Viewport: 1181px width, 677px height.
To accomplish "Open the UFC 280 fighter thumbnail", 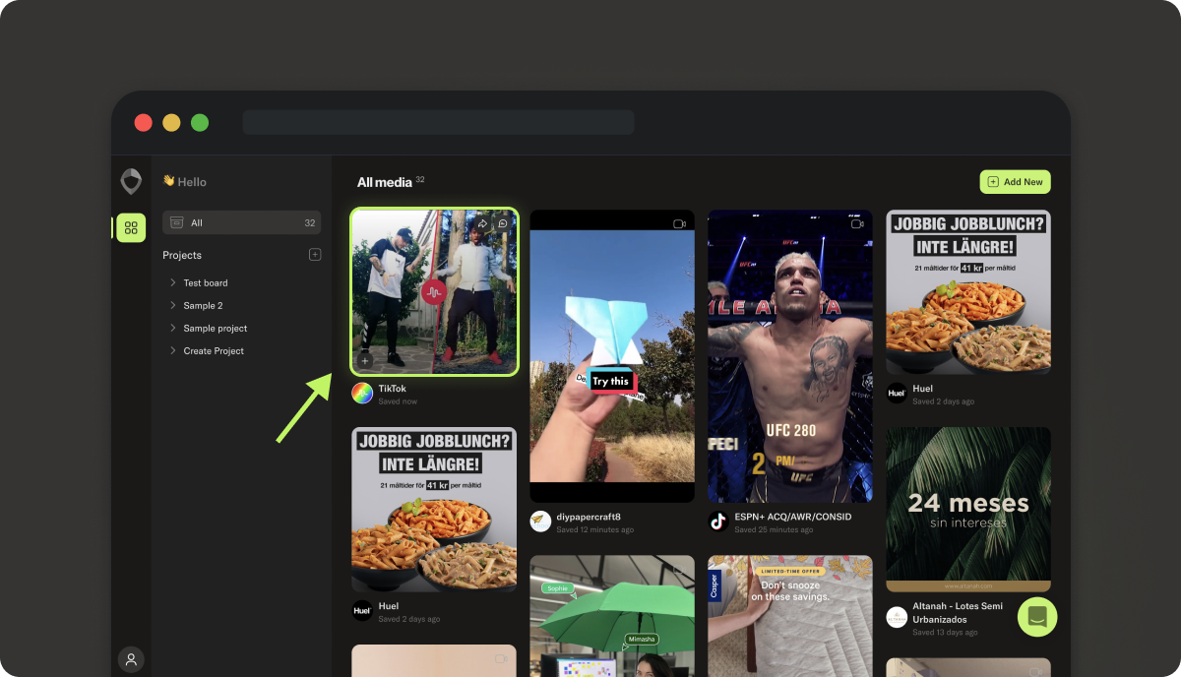I will click(x=790, y=356).
